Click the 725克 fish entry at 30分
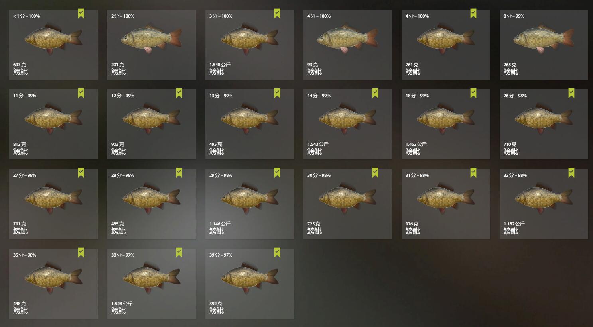This screenshot has width=593, height=327. [348, 204]
